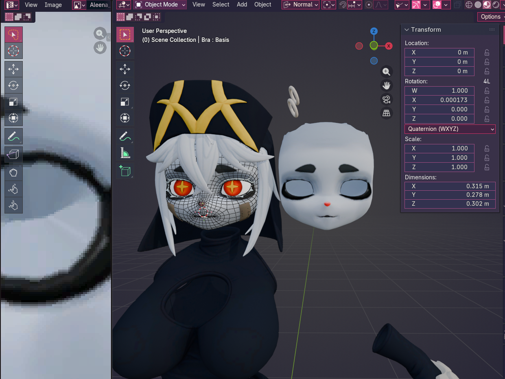Viewport: 505px width, 379px height.
Task: Click the viewport zoom magnifier icon
Action: (387, 72)
